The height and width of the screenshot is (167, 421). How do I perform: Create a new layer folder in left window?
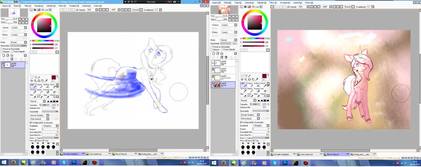coord(12,55)
